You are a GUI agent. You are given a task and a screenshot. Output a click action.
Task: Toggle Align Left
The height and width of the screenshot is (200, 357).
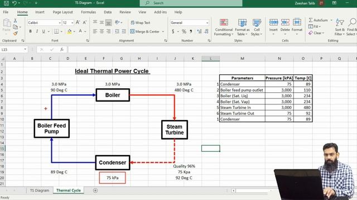95,31
